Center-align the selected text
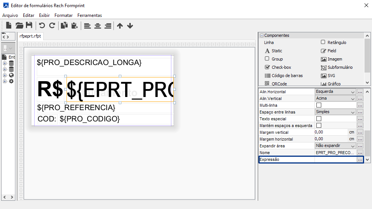 pos(98,26)
